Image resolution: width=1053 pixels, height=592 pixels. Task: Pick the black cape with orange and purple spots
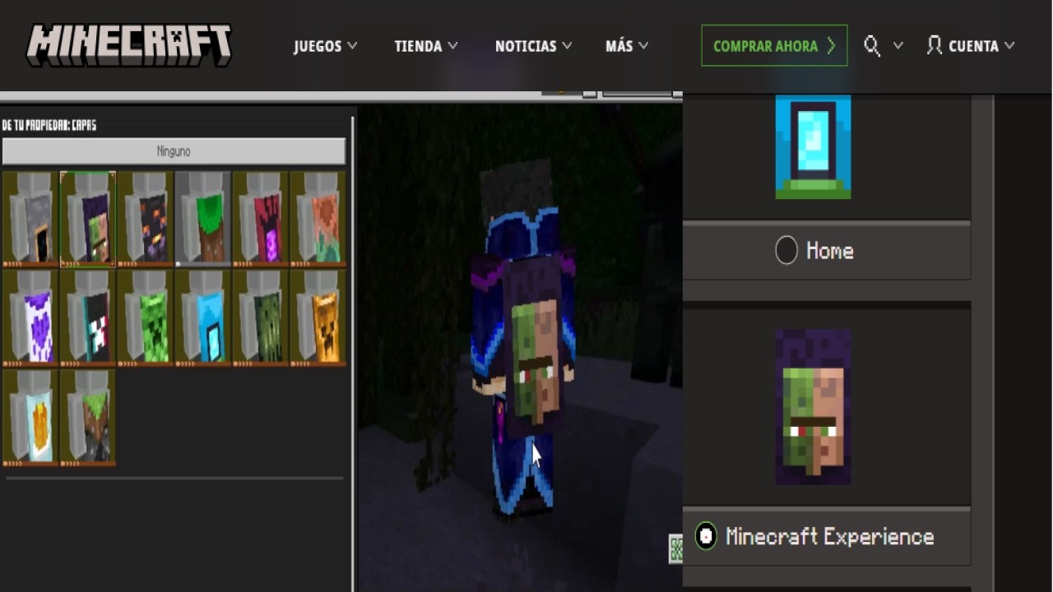point(146,219)
